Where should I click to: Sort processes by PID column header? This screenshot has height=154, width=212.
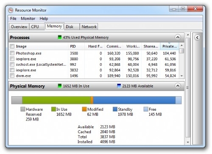coord(76,46)
